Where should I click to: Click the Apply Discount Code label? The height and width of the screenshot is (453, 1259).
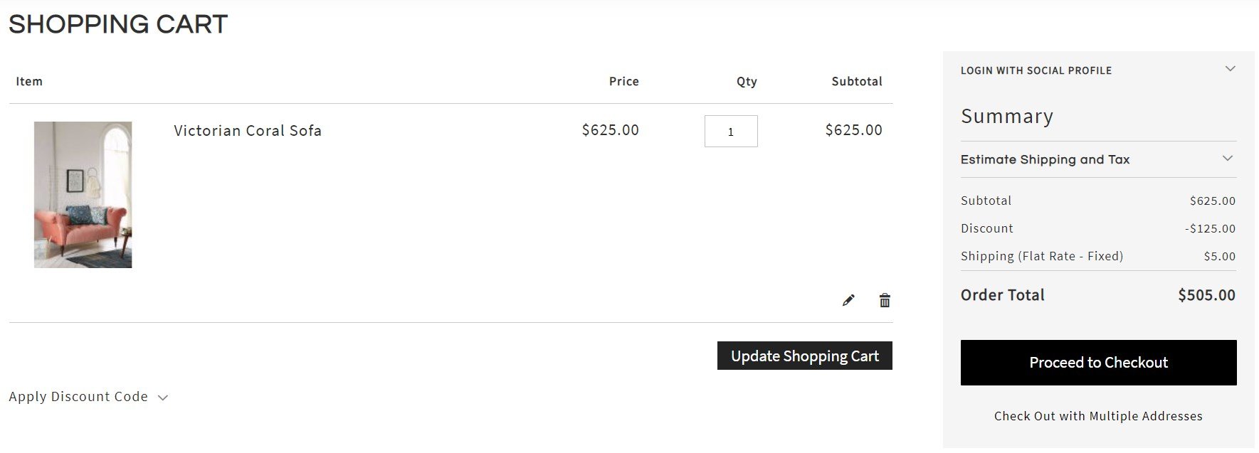[x=78, y=397]
